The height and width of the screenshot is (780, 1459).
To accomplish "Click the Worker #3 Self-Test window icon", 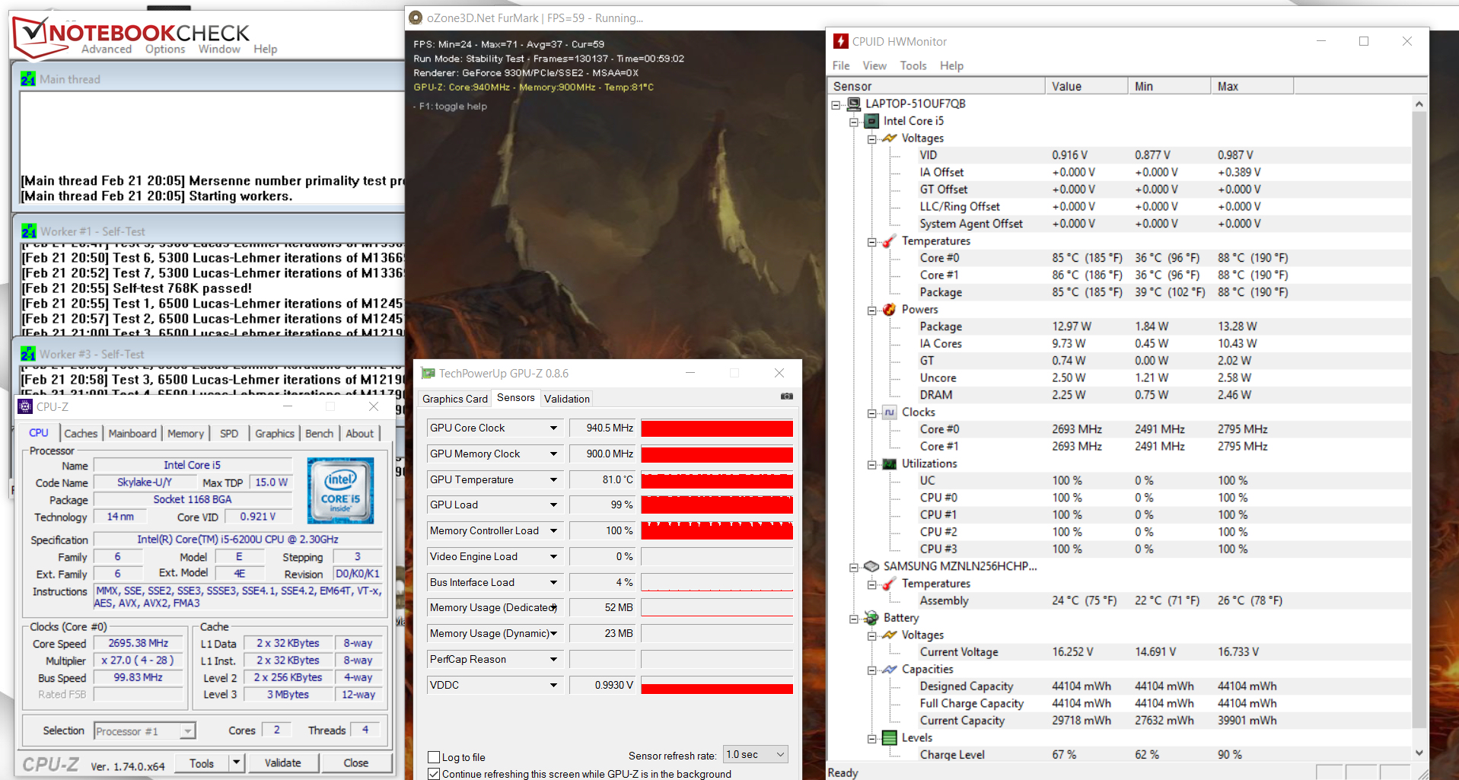I will pyautogui.click(x=29, y=354).
